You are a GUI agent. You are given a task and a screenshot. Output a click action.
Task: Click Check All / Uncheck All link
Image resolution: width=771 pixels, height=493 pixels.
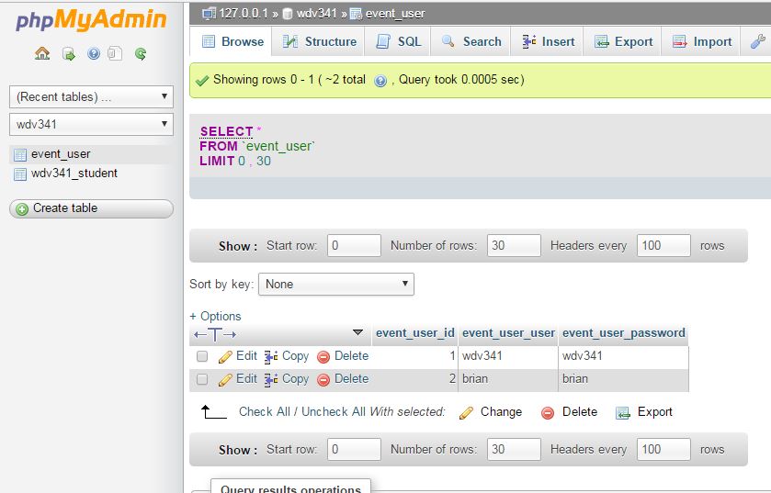pos(302,412)
